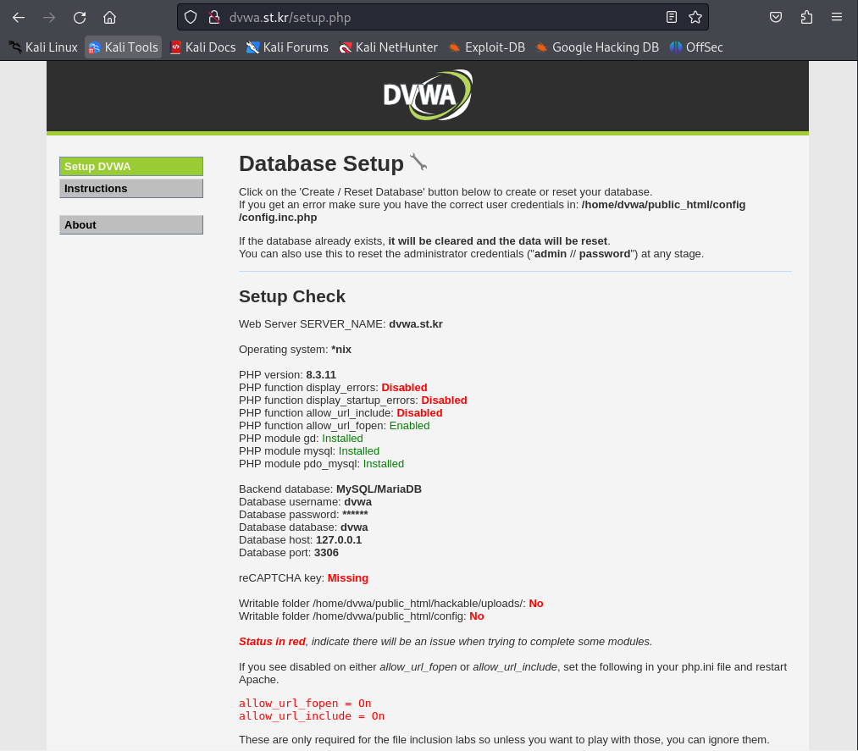Click the Kali Docs bookmark icon
This screenshot has height=751, width=858.
click(175, 47)
